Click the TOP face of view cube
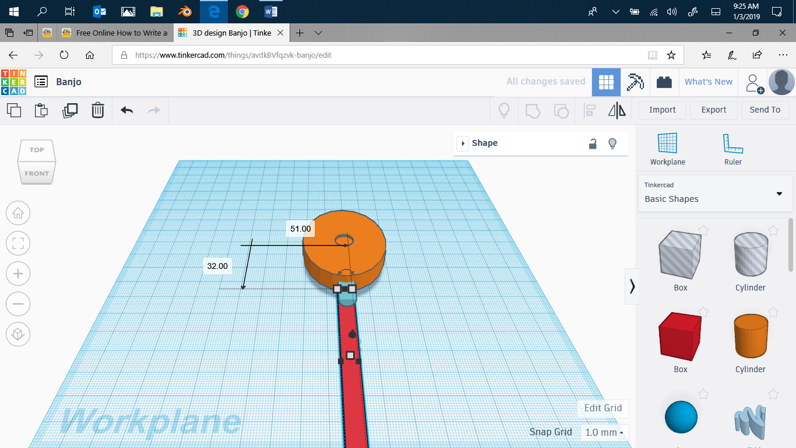 click(x=37, y=150)
